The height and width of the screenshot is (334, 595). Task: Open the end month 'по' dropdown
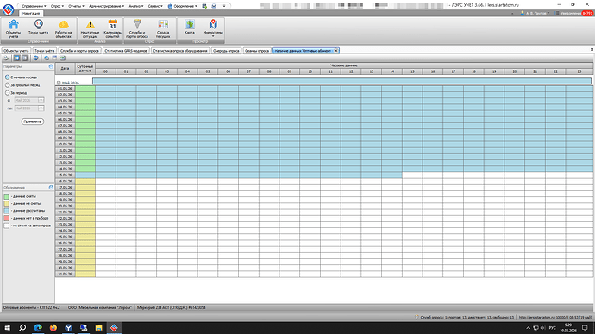pyautogui.click(x=41, y=108)
